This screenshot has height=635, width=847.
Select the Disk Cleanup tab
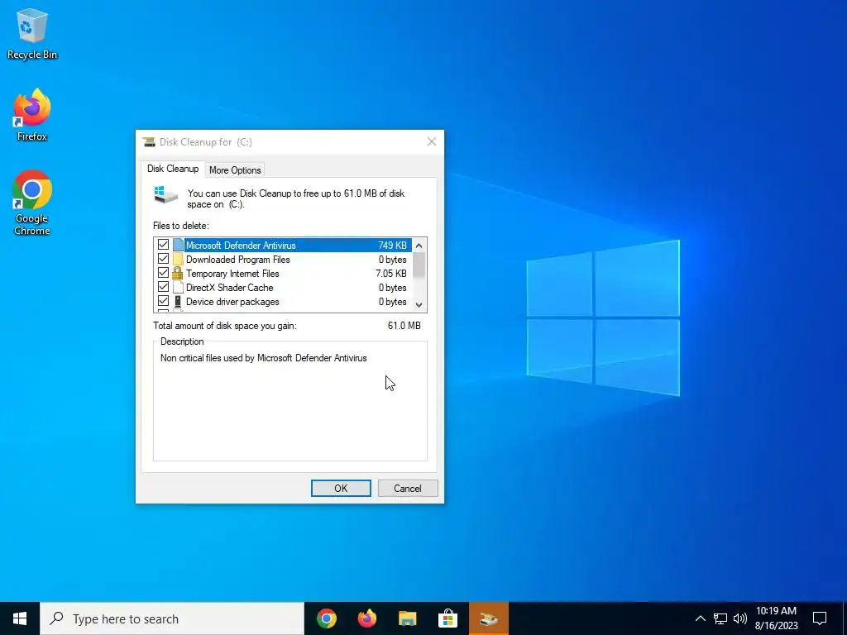point(173,169)
